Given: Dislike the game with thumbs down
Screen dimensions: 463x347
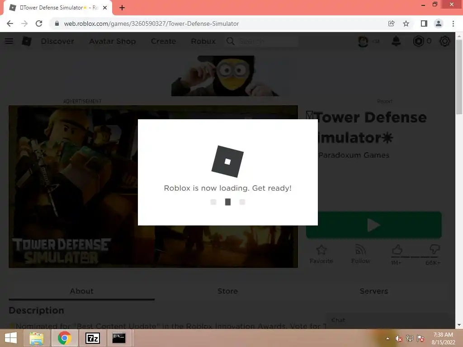Looking at the screenshot, I should [x=435, y=249].
